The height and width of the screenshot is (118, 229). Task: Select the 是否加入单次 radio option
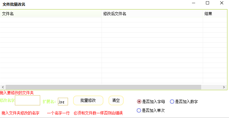click(151, 110)
